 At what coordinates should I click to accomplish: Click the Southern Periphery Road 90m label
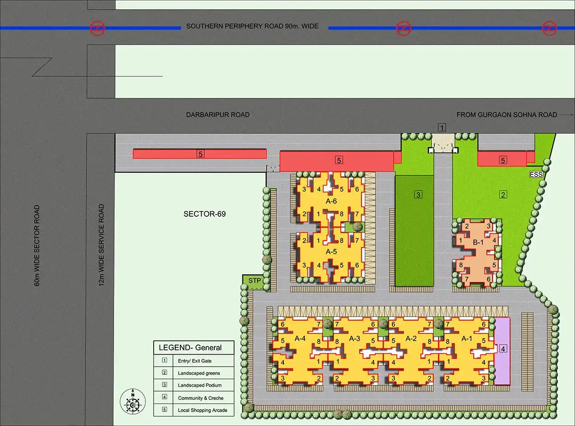[x=252, y=27]
